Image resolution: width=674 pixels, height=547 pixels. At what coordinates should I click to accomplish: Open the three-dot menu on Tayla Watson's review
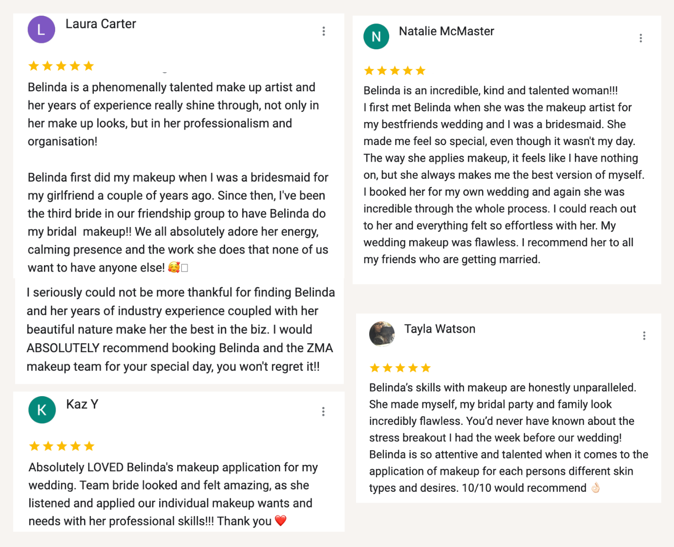coord(644,336)
